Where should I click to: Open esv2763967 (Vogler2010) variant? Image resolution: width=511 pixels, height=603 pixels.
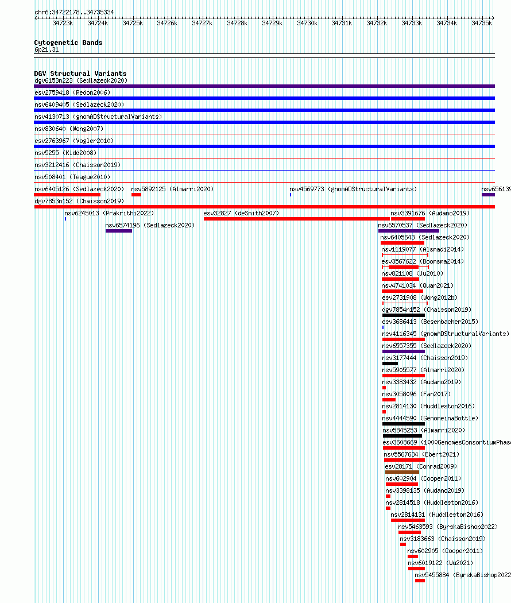(x=74, y=141)
